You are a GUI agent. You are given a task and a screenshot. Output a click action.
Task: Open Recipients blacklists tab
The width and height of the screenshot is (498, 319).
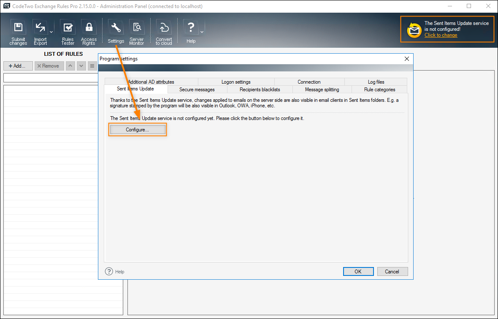(260, 90)
